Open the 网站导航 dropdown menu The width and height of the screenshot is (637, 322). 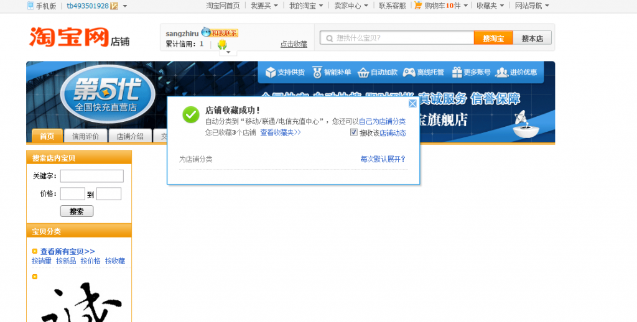(x=532, y=6)
